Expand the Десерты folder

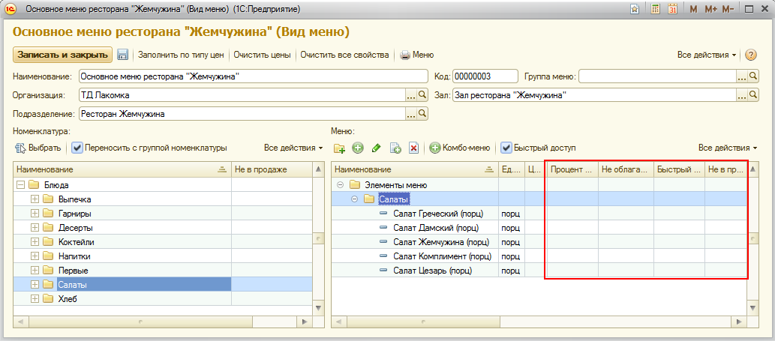pos(35,227)
